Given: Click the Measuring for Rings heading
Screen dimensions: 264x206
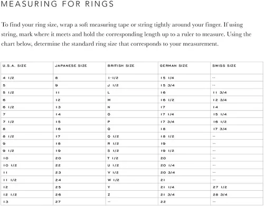Looking at the screenshot, I should point(58,4).
